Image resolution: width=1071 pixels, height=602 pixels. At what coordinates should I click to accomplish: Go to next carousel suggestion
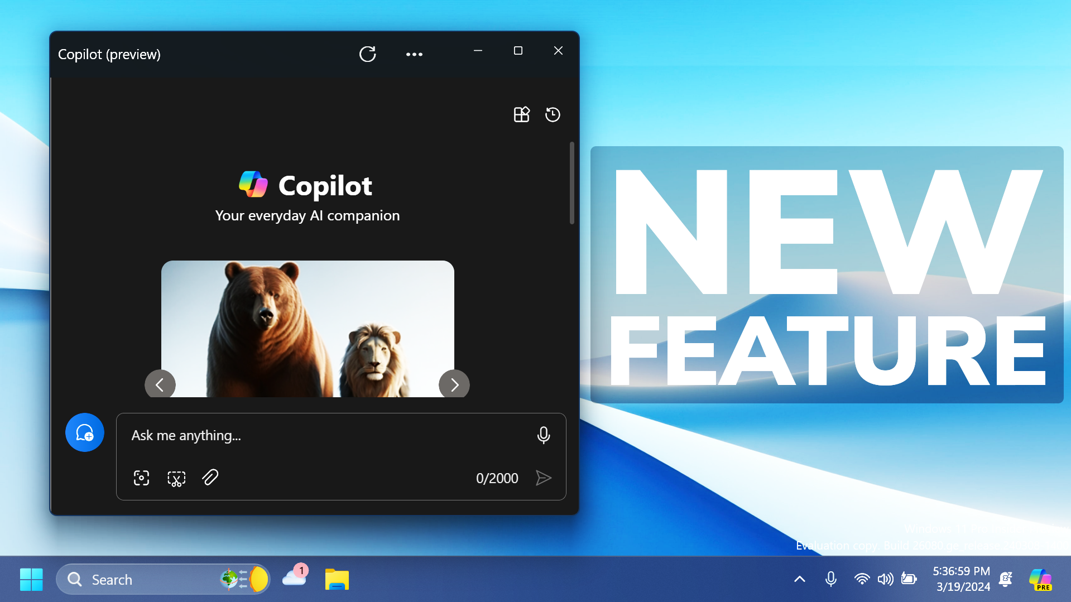[x=454, y=384]
